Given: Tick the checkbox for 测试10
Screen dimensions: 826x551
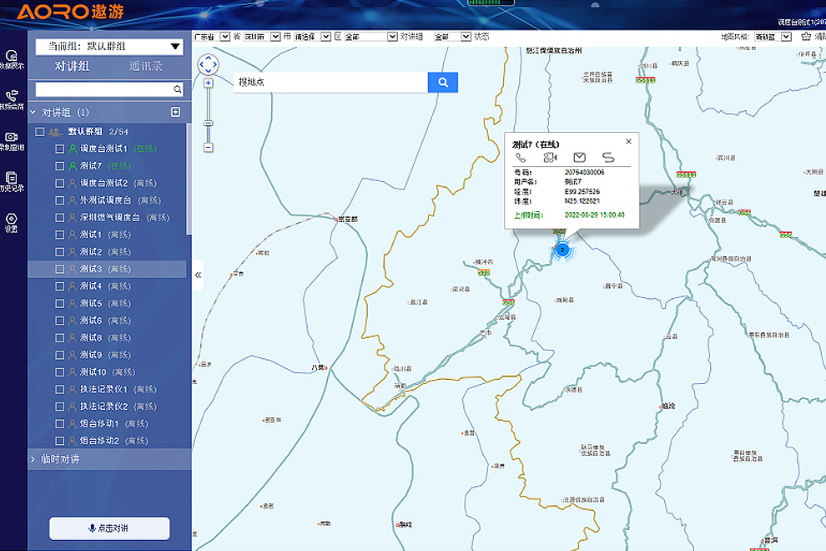Looking at the screenshot, I should click(x=59, y=372).
